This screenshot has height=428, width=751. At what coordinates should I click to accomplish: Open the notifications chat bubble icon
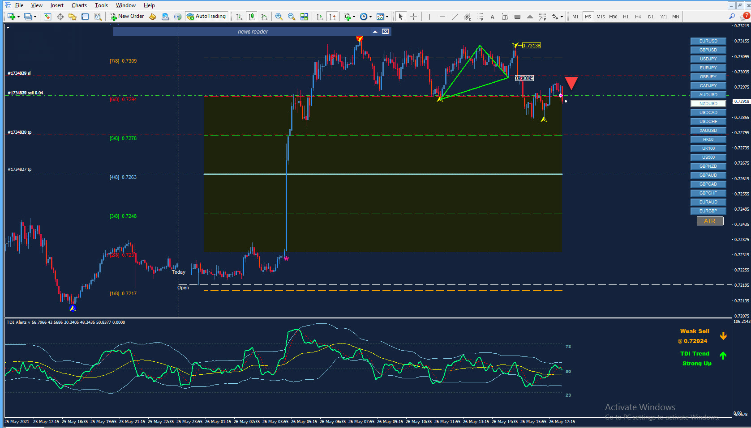pyautogui.click(x=745, y=16)
